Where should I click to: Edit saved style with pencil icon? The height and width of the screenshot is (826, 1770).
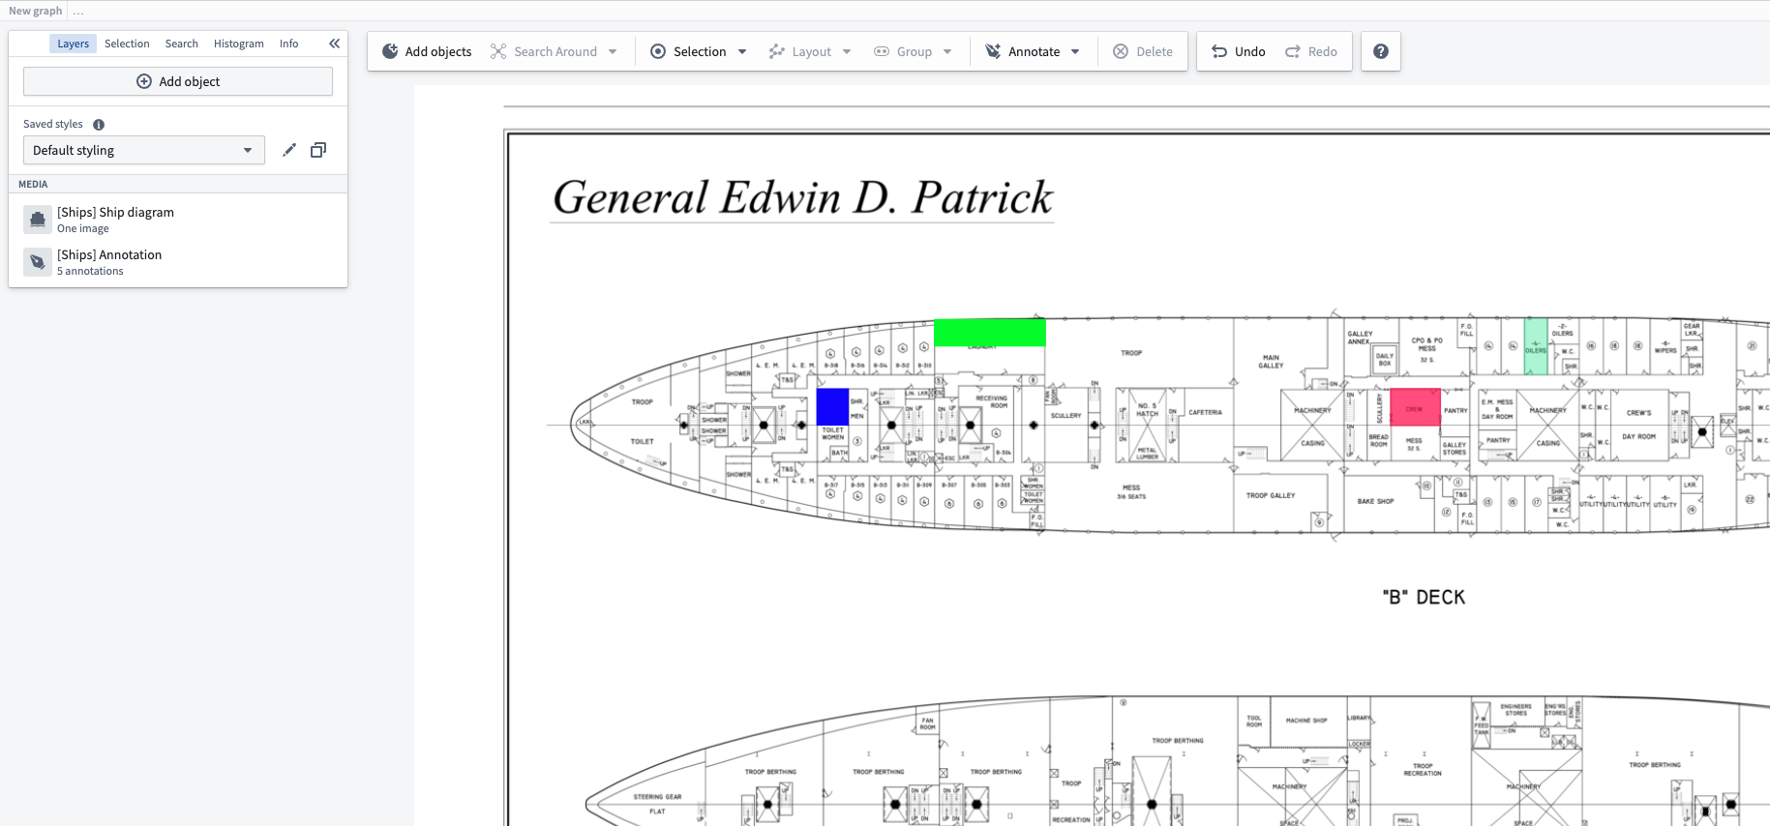coord(288,150)
